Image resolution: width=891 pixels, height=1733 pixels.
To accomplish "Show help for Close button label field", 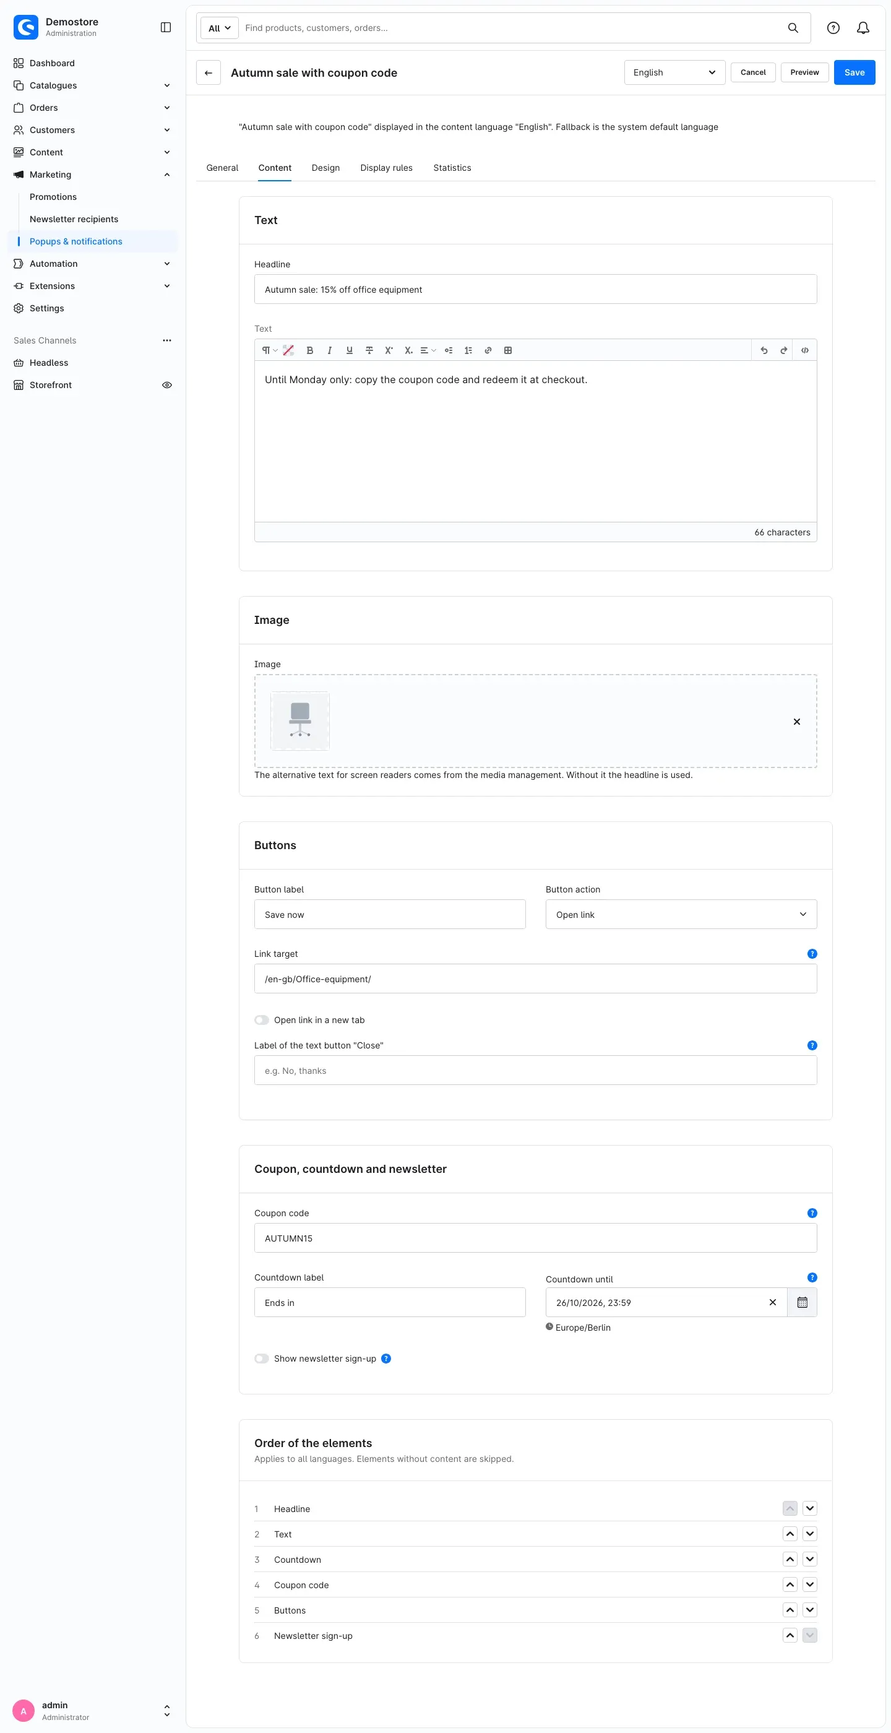I will (812, 1045).
